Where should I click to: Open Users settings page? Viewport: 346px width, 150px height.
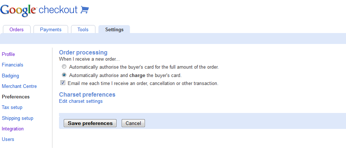[8, 139]
